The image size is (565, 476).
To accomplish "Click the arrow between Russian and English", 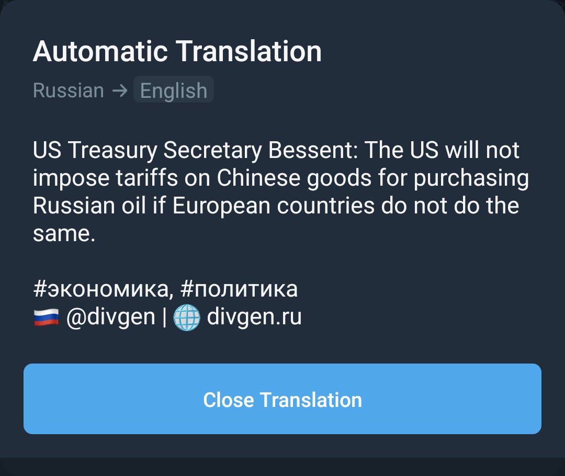I will point(120,90).
